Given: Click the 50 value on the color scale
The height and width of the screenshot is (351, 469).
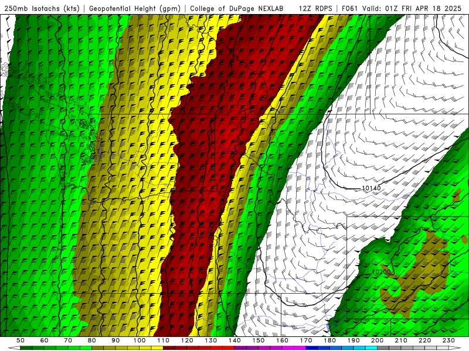Looking at the screenshot, I should click(21, 340).
